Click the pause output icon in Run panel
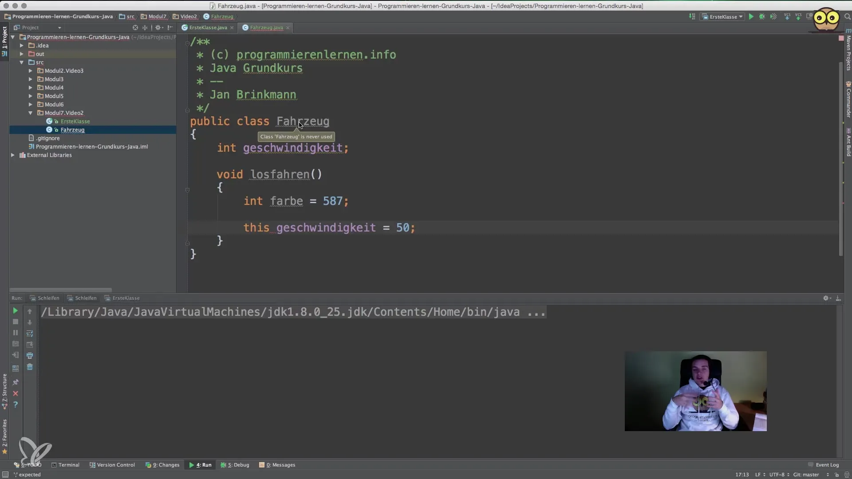 (15, 333)
